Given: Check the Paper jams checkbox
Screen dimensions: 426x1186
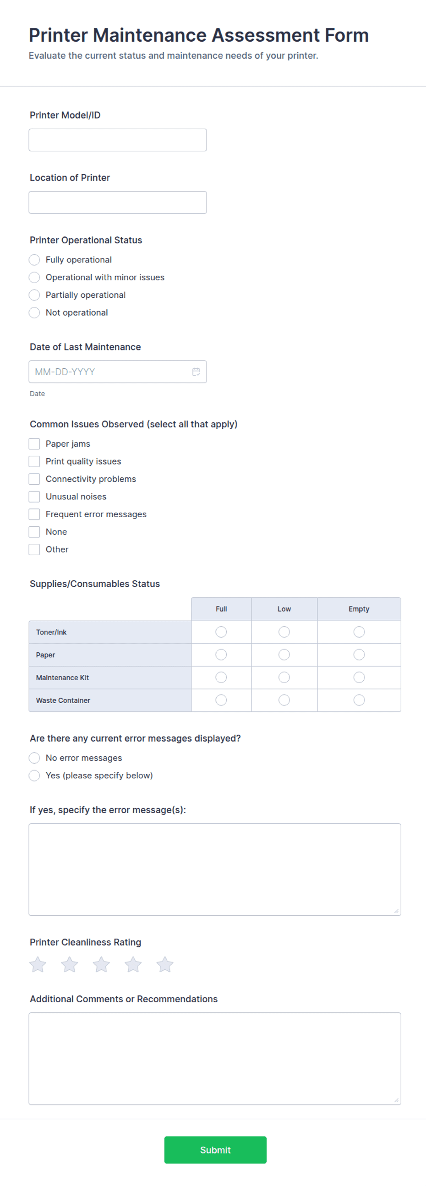Looking at the screenshot, I should point(34,444).
